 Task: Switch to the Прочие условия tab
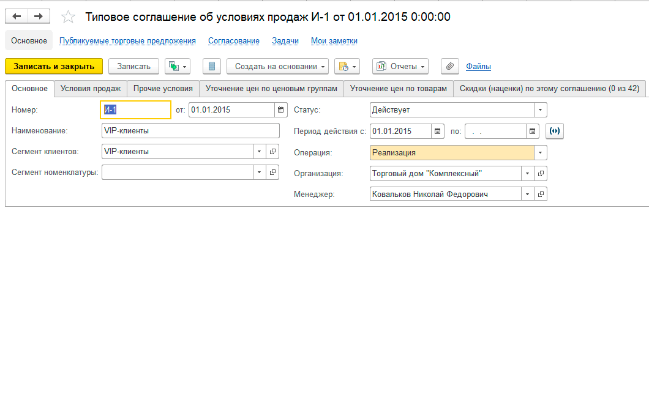(163, 89)
